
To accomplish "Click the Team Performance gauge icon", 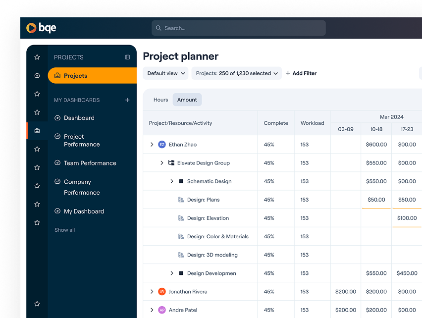I will [57, 162].
